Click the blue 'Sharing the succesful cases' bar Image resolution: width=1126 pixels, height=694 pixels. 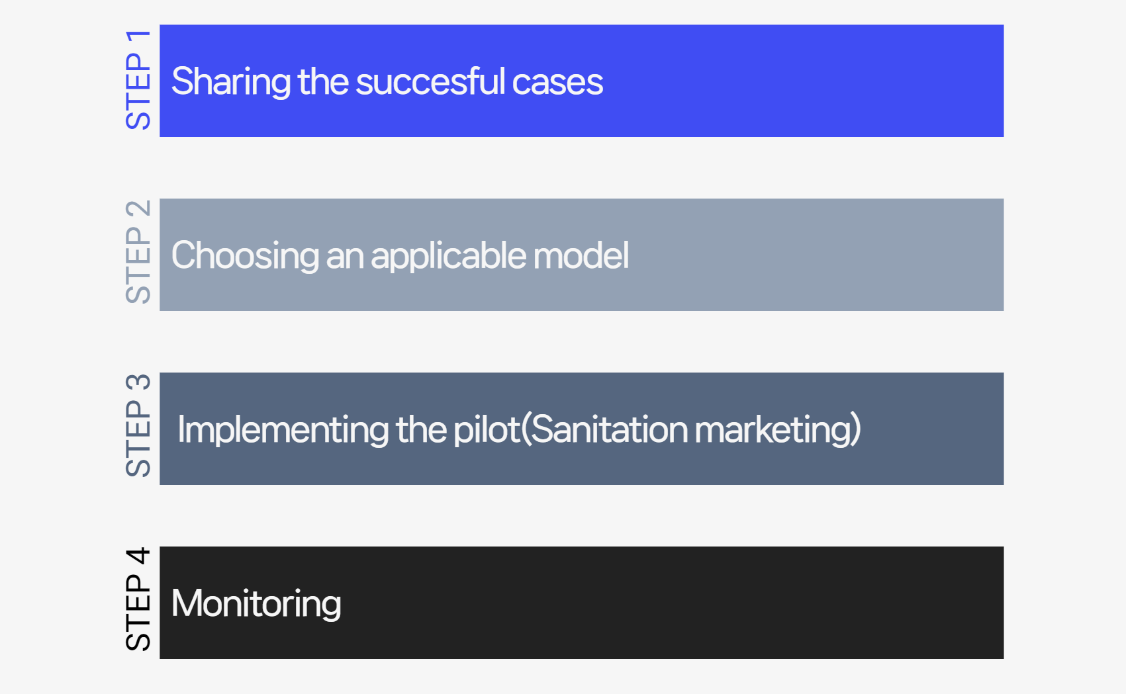[x=581, y=81]
